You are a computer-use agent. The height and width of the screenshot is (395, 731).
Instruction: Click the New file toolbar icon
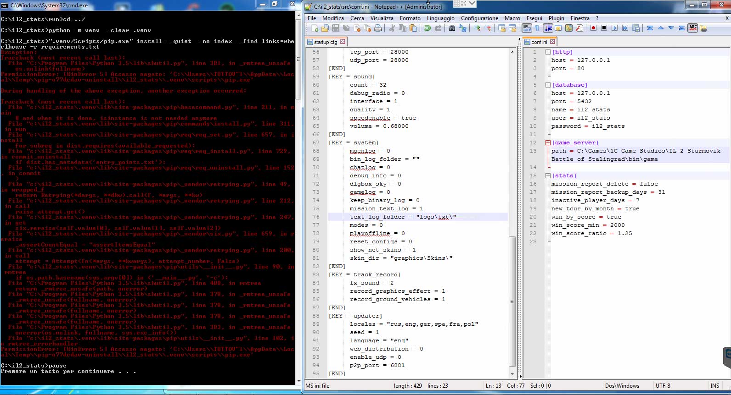coord(315,28)
